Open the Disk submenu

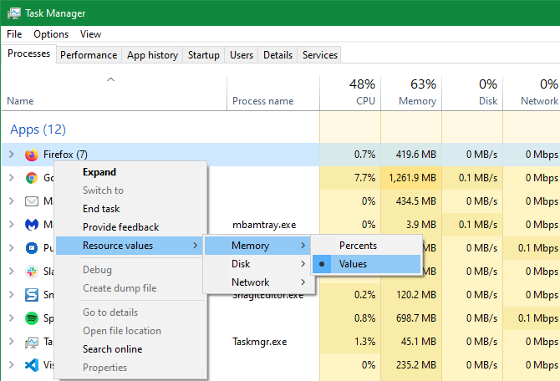241,264
